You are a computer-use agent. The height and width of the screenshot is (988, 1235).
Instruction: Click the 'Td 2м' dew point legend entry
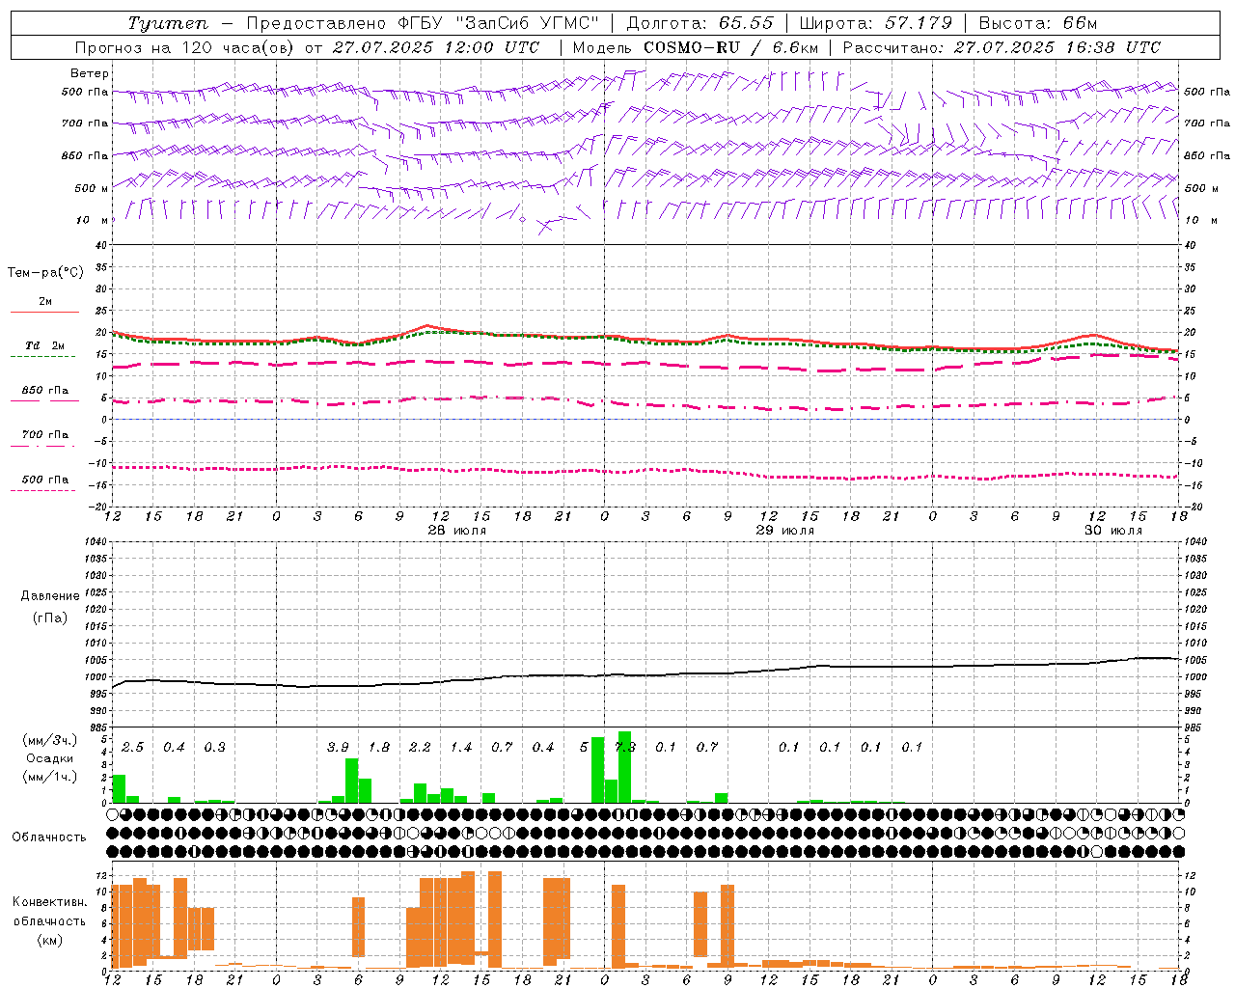click(45, 345)
